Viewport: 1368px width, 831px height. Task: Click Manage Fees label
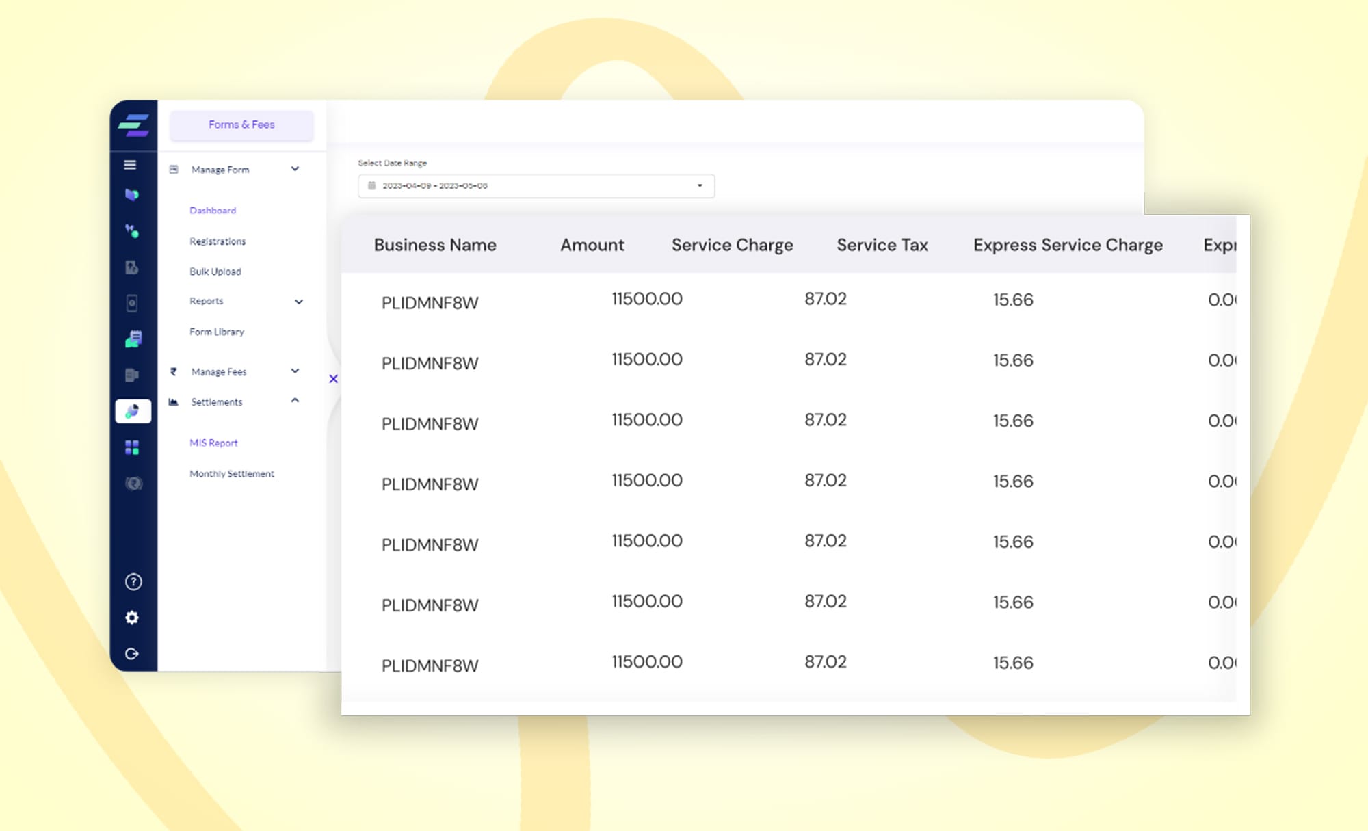(x=219, y=372)
